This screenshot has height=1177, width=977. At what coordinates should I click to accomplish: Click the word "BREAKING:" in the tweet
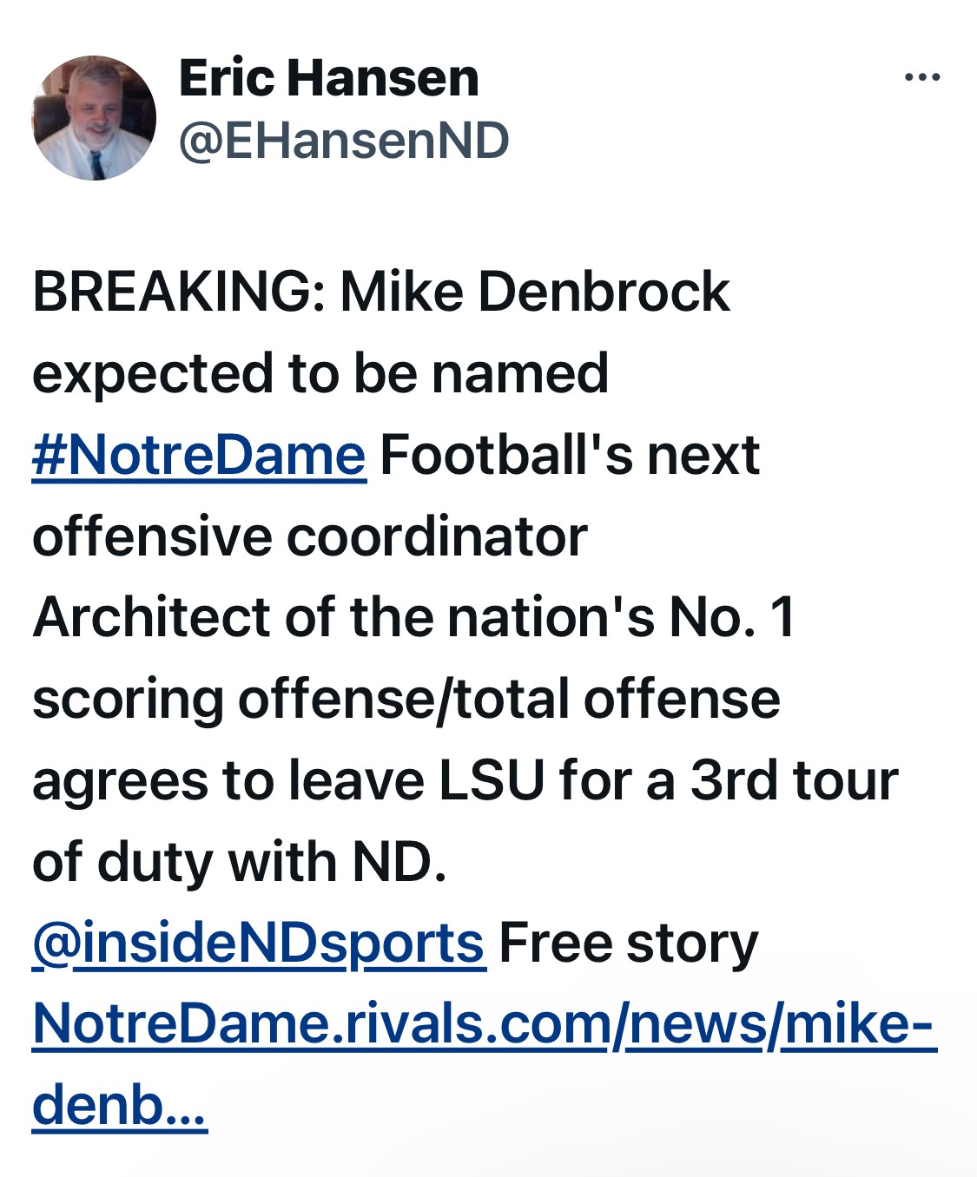(178, 292)
